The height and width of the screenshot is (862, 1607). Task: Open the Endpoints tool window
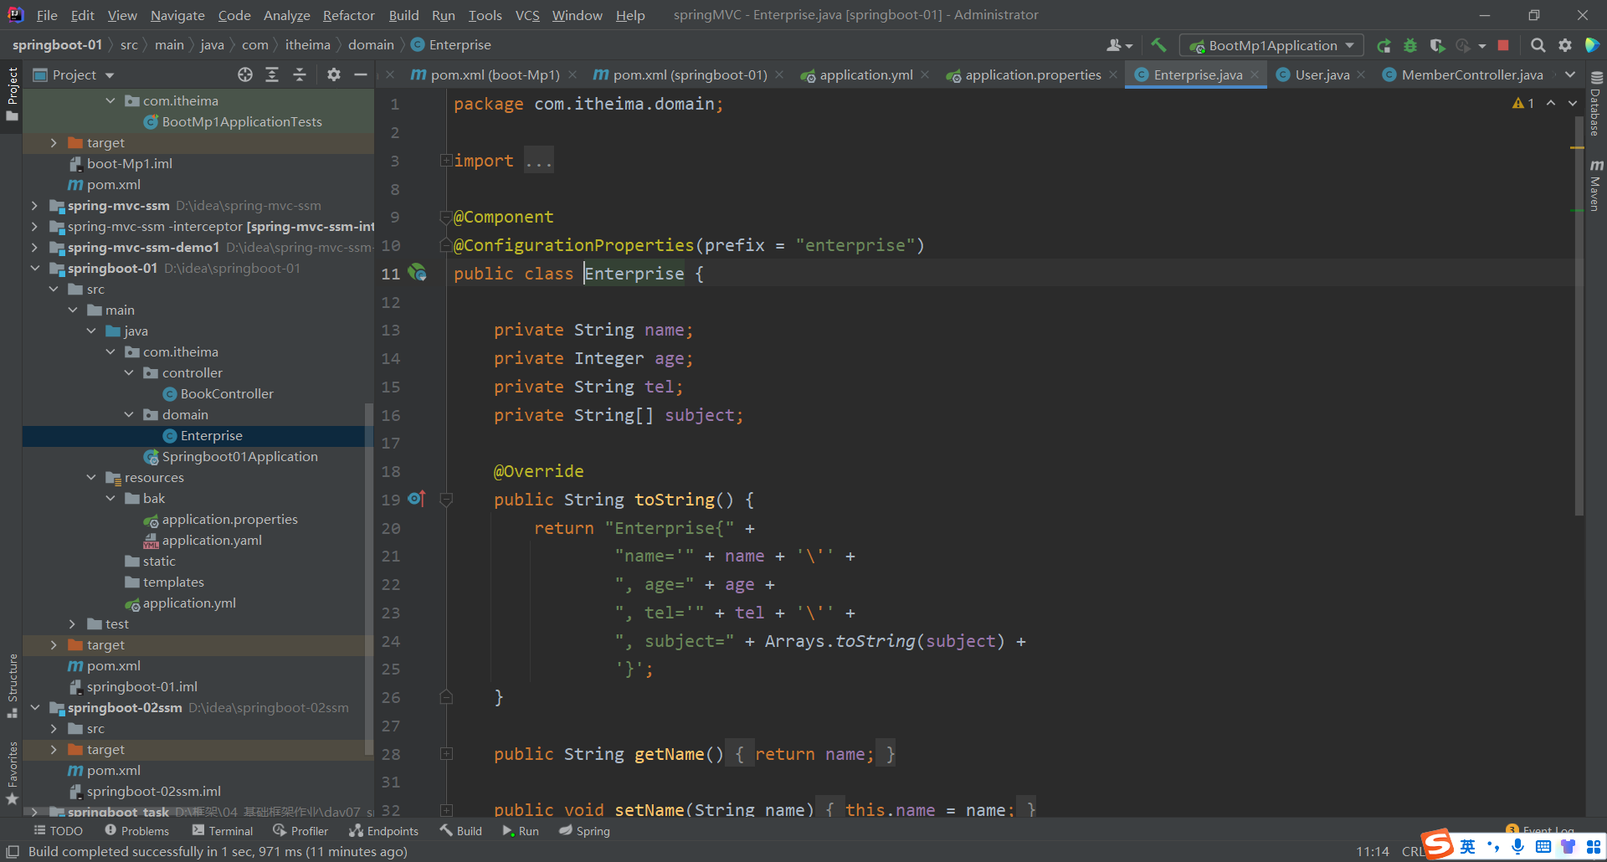point(383,831)
